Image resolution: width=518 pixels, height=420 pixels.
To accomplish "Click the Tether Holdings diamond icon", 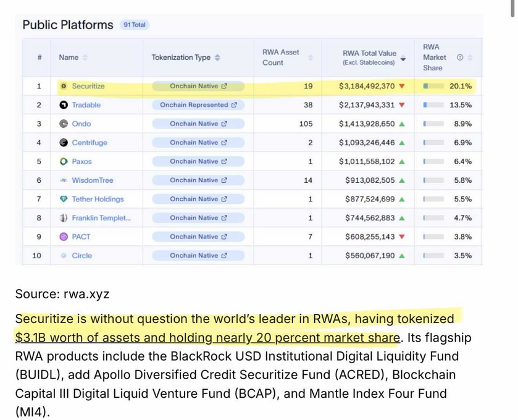I will 64,199.
